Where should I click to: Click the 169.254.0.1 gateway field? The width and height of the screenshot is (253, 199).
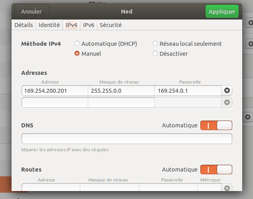pyautogui.click(x=188, y=91)
